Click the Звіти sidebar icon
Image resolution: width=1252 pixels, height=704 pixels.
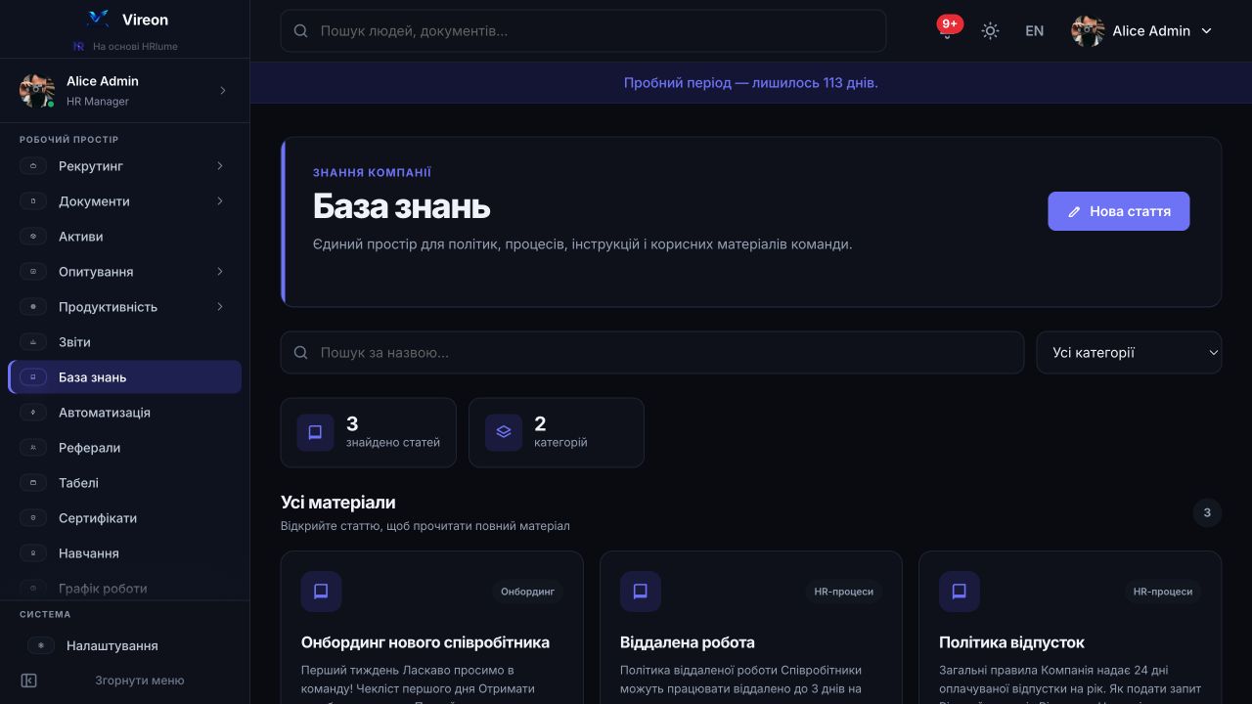pos(33,342)
